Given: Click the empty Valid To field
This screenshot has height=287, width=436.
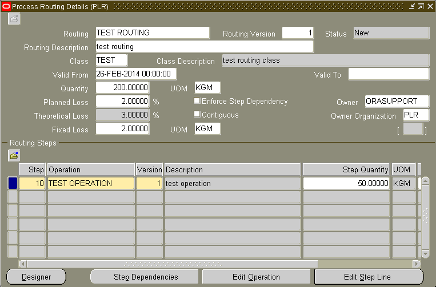Looking at the screenshot, I should click(x=389, y=74).
